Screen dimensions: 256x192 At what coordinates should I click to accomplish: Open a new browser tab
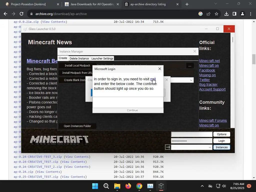coord(187,4)
